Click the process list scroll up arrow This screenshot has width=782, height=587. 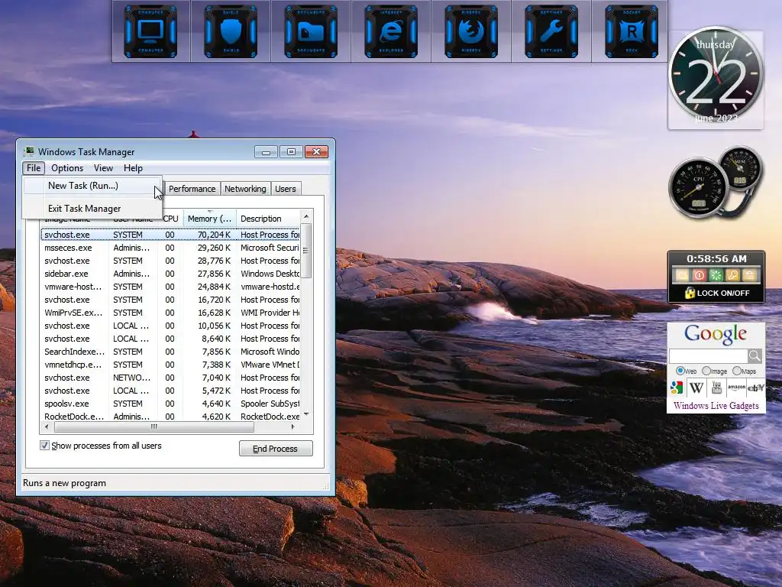tap(306, 216)
